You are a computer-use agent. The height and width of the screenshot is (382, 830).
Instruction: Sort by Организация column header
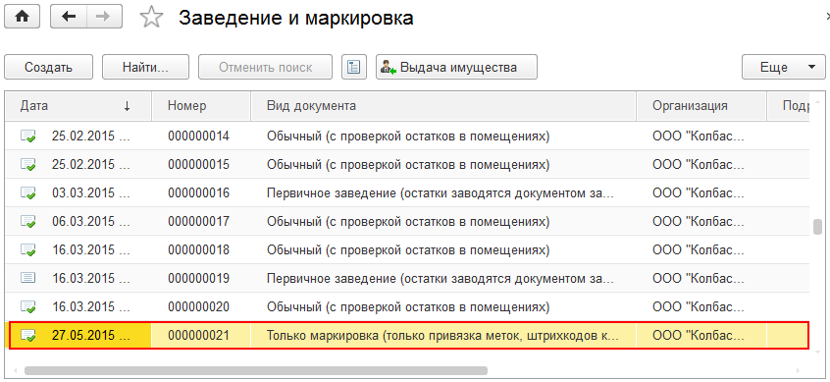(x=701, y=105)
